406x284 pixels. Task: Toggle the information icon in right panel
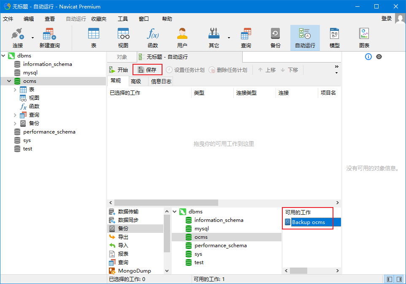click(368, 57)
